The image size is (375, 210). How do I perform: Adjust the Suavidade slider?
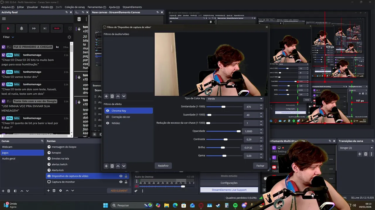pos(224,115)
